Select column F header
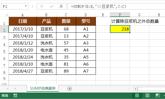 click(120, 15)
